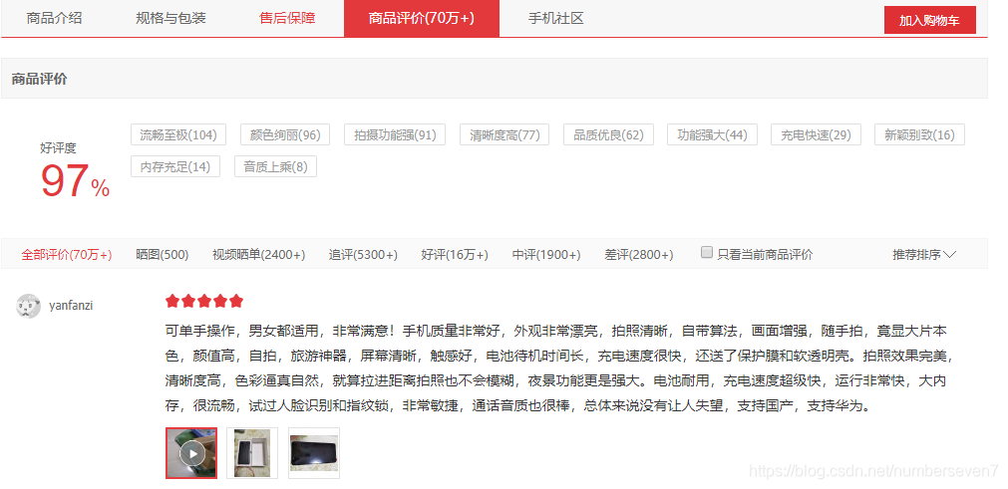The image size is (1008, 489).
Task: Filter to 中评(1900+) reviews
Action: tap(546, 255)
